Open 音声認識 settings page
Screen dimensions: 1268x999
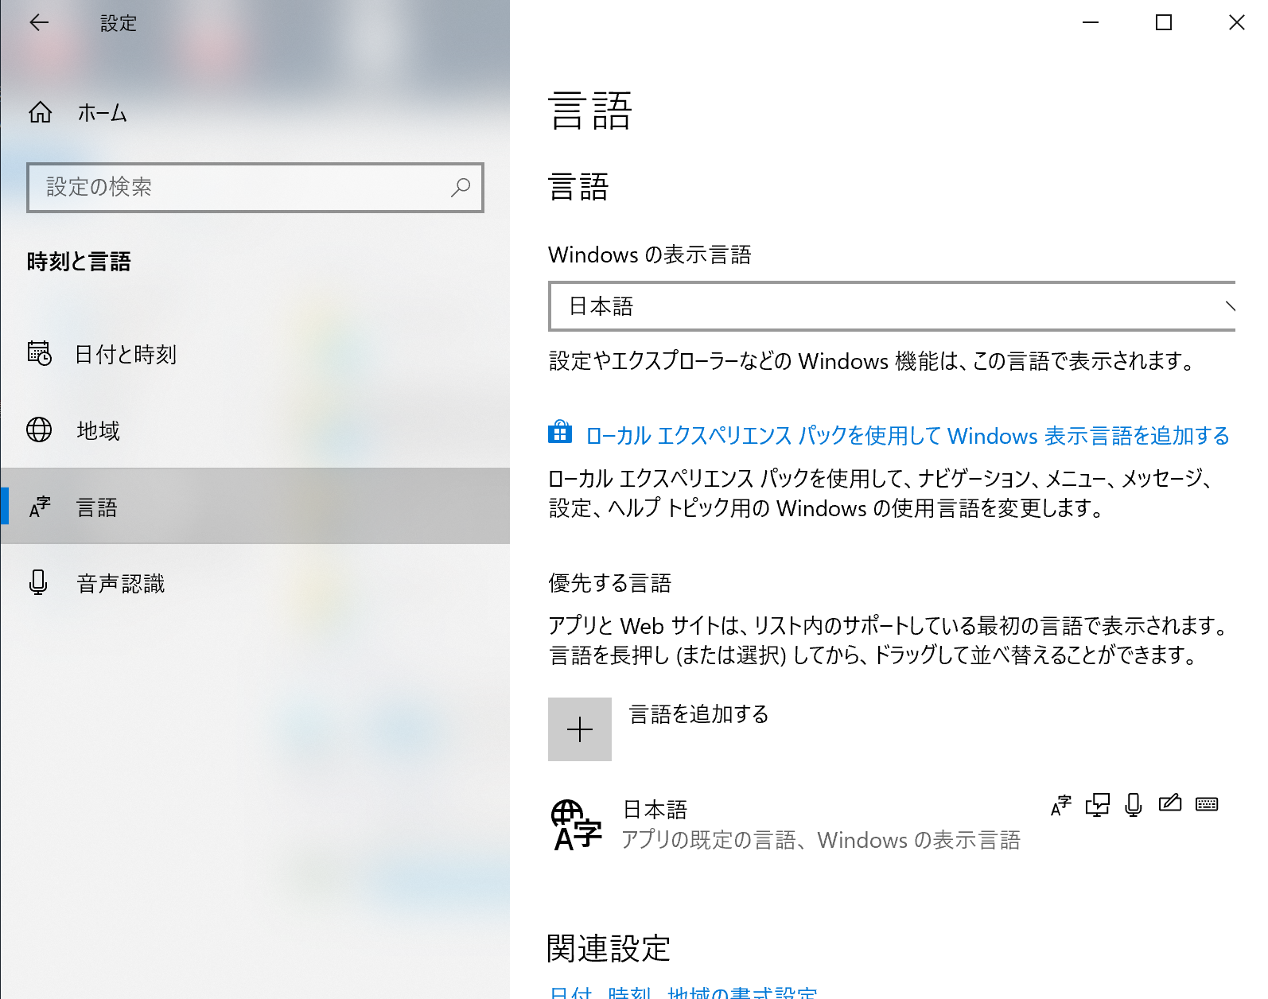click(255, 583)
